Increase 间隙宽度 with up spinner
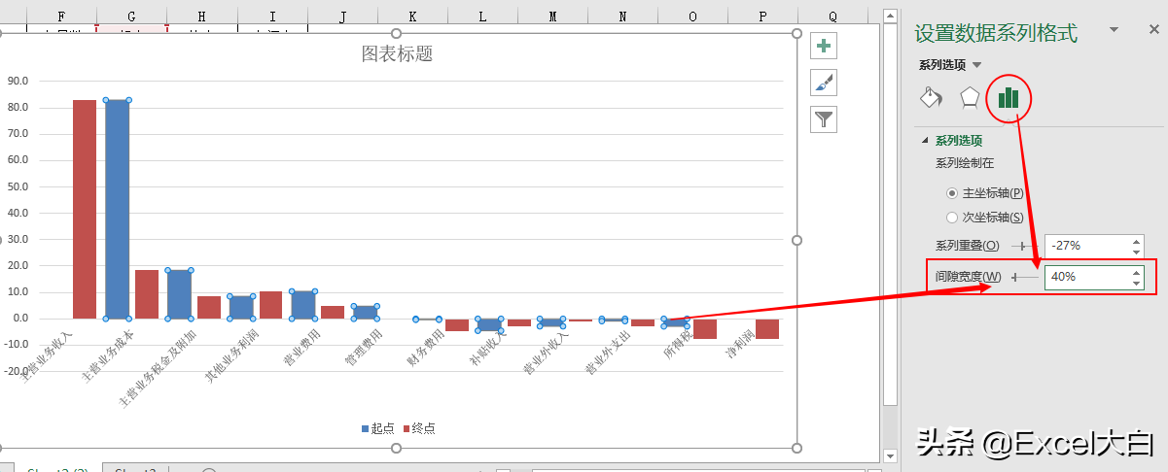 1136,272
